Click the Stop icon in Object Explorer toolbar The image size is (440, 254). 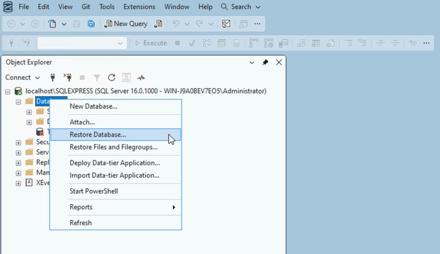pos(82,78)
